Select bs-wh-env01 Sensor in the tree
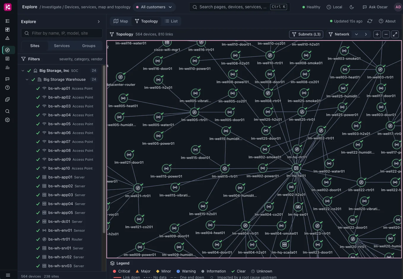The height and width of the screenshot is (279, 403). pos(61,230)
